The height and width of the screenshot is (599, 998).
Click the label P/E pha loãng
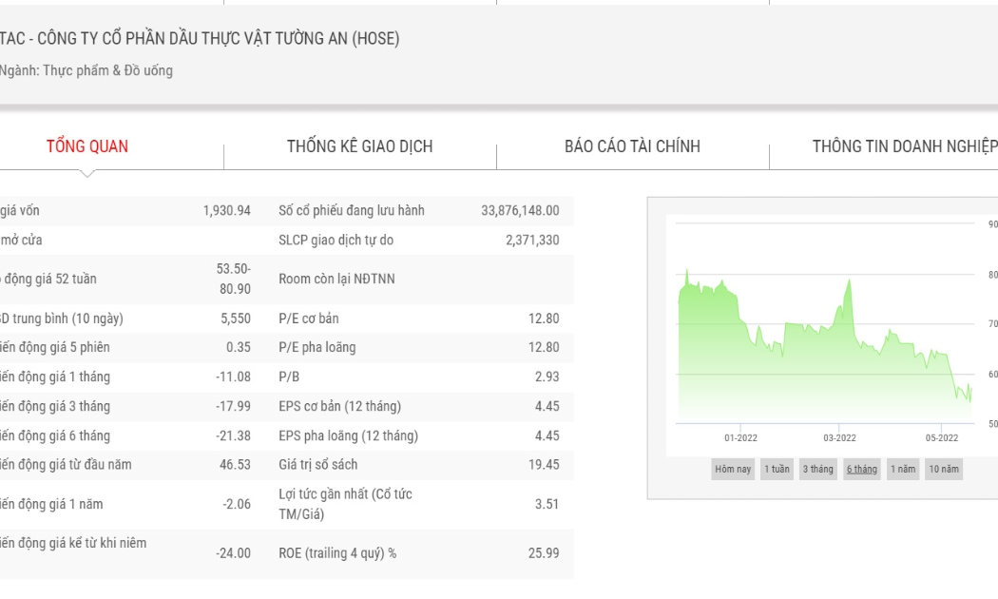pyautogui.click(x=317, y=348)
